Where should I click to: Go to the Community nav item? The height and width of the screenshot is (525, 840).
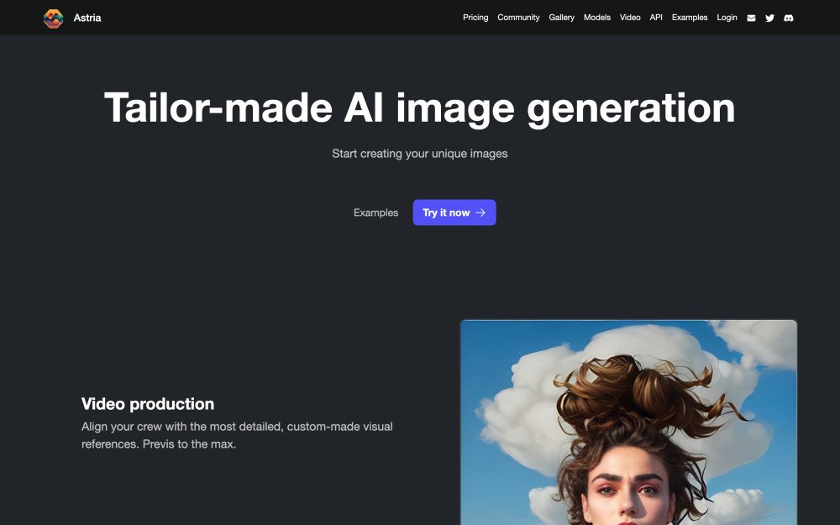518,18
